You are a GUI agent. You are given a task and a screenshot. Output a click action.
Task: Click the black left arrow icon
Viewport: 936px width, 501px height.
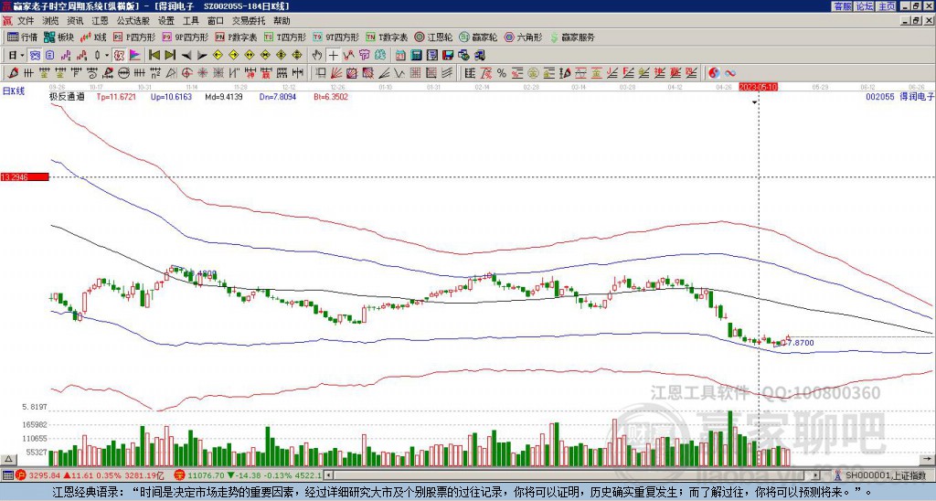coord(186,55)
